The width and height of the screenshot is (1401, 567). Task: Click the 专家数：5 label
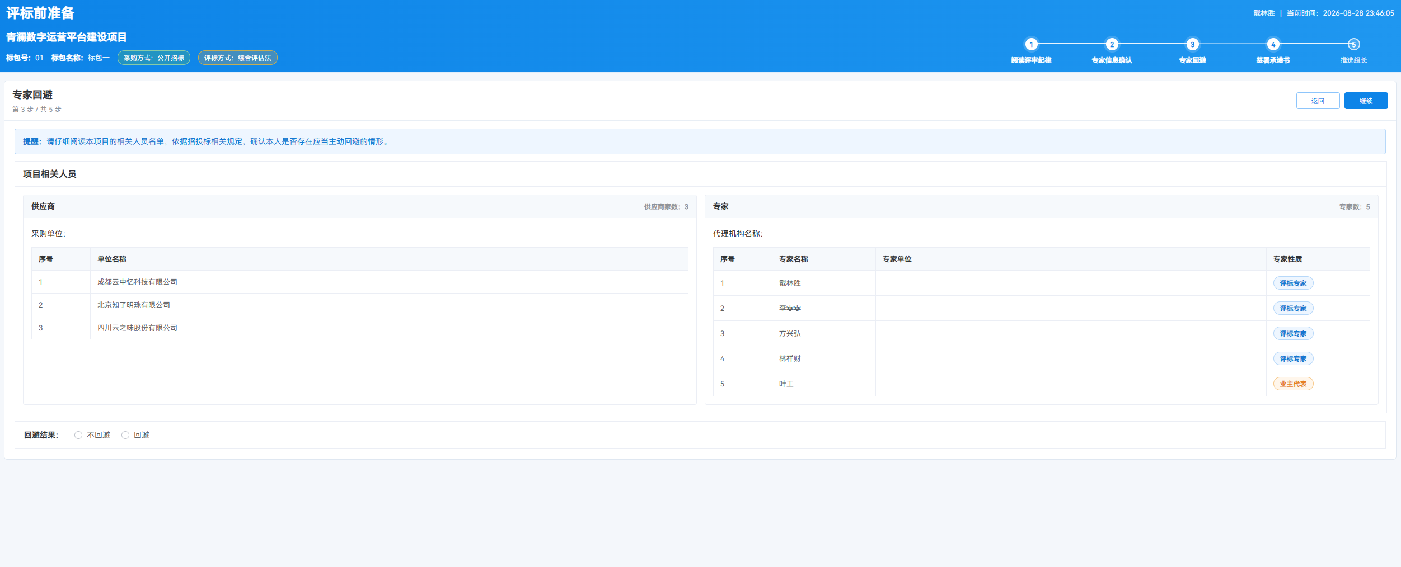click(1354, 207)
